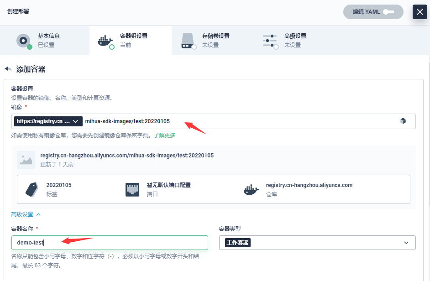This screenshot has width=430, height=281.
Task: Open the 了解更多 link
Action: coord(164,135)
